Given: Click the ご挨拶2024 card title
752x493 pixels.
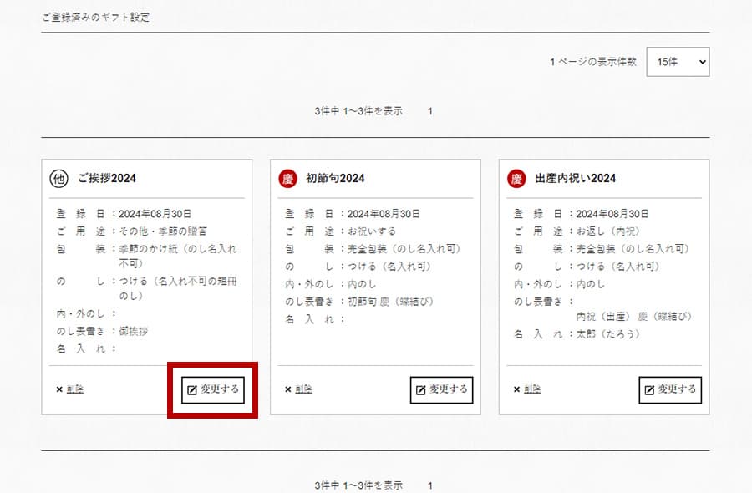Looking at the screenshot, I should 107,178.
